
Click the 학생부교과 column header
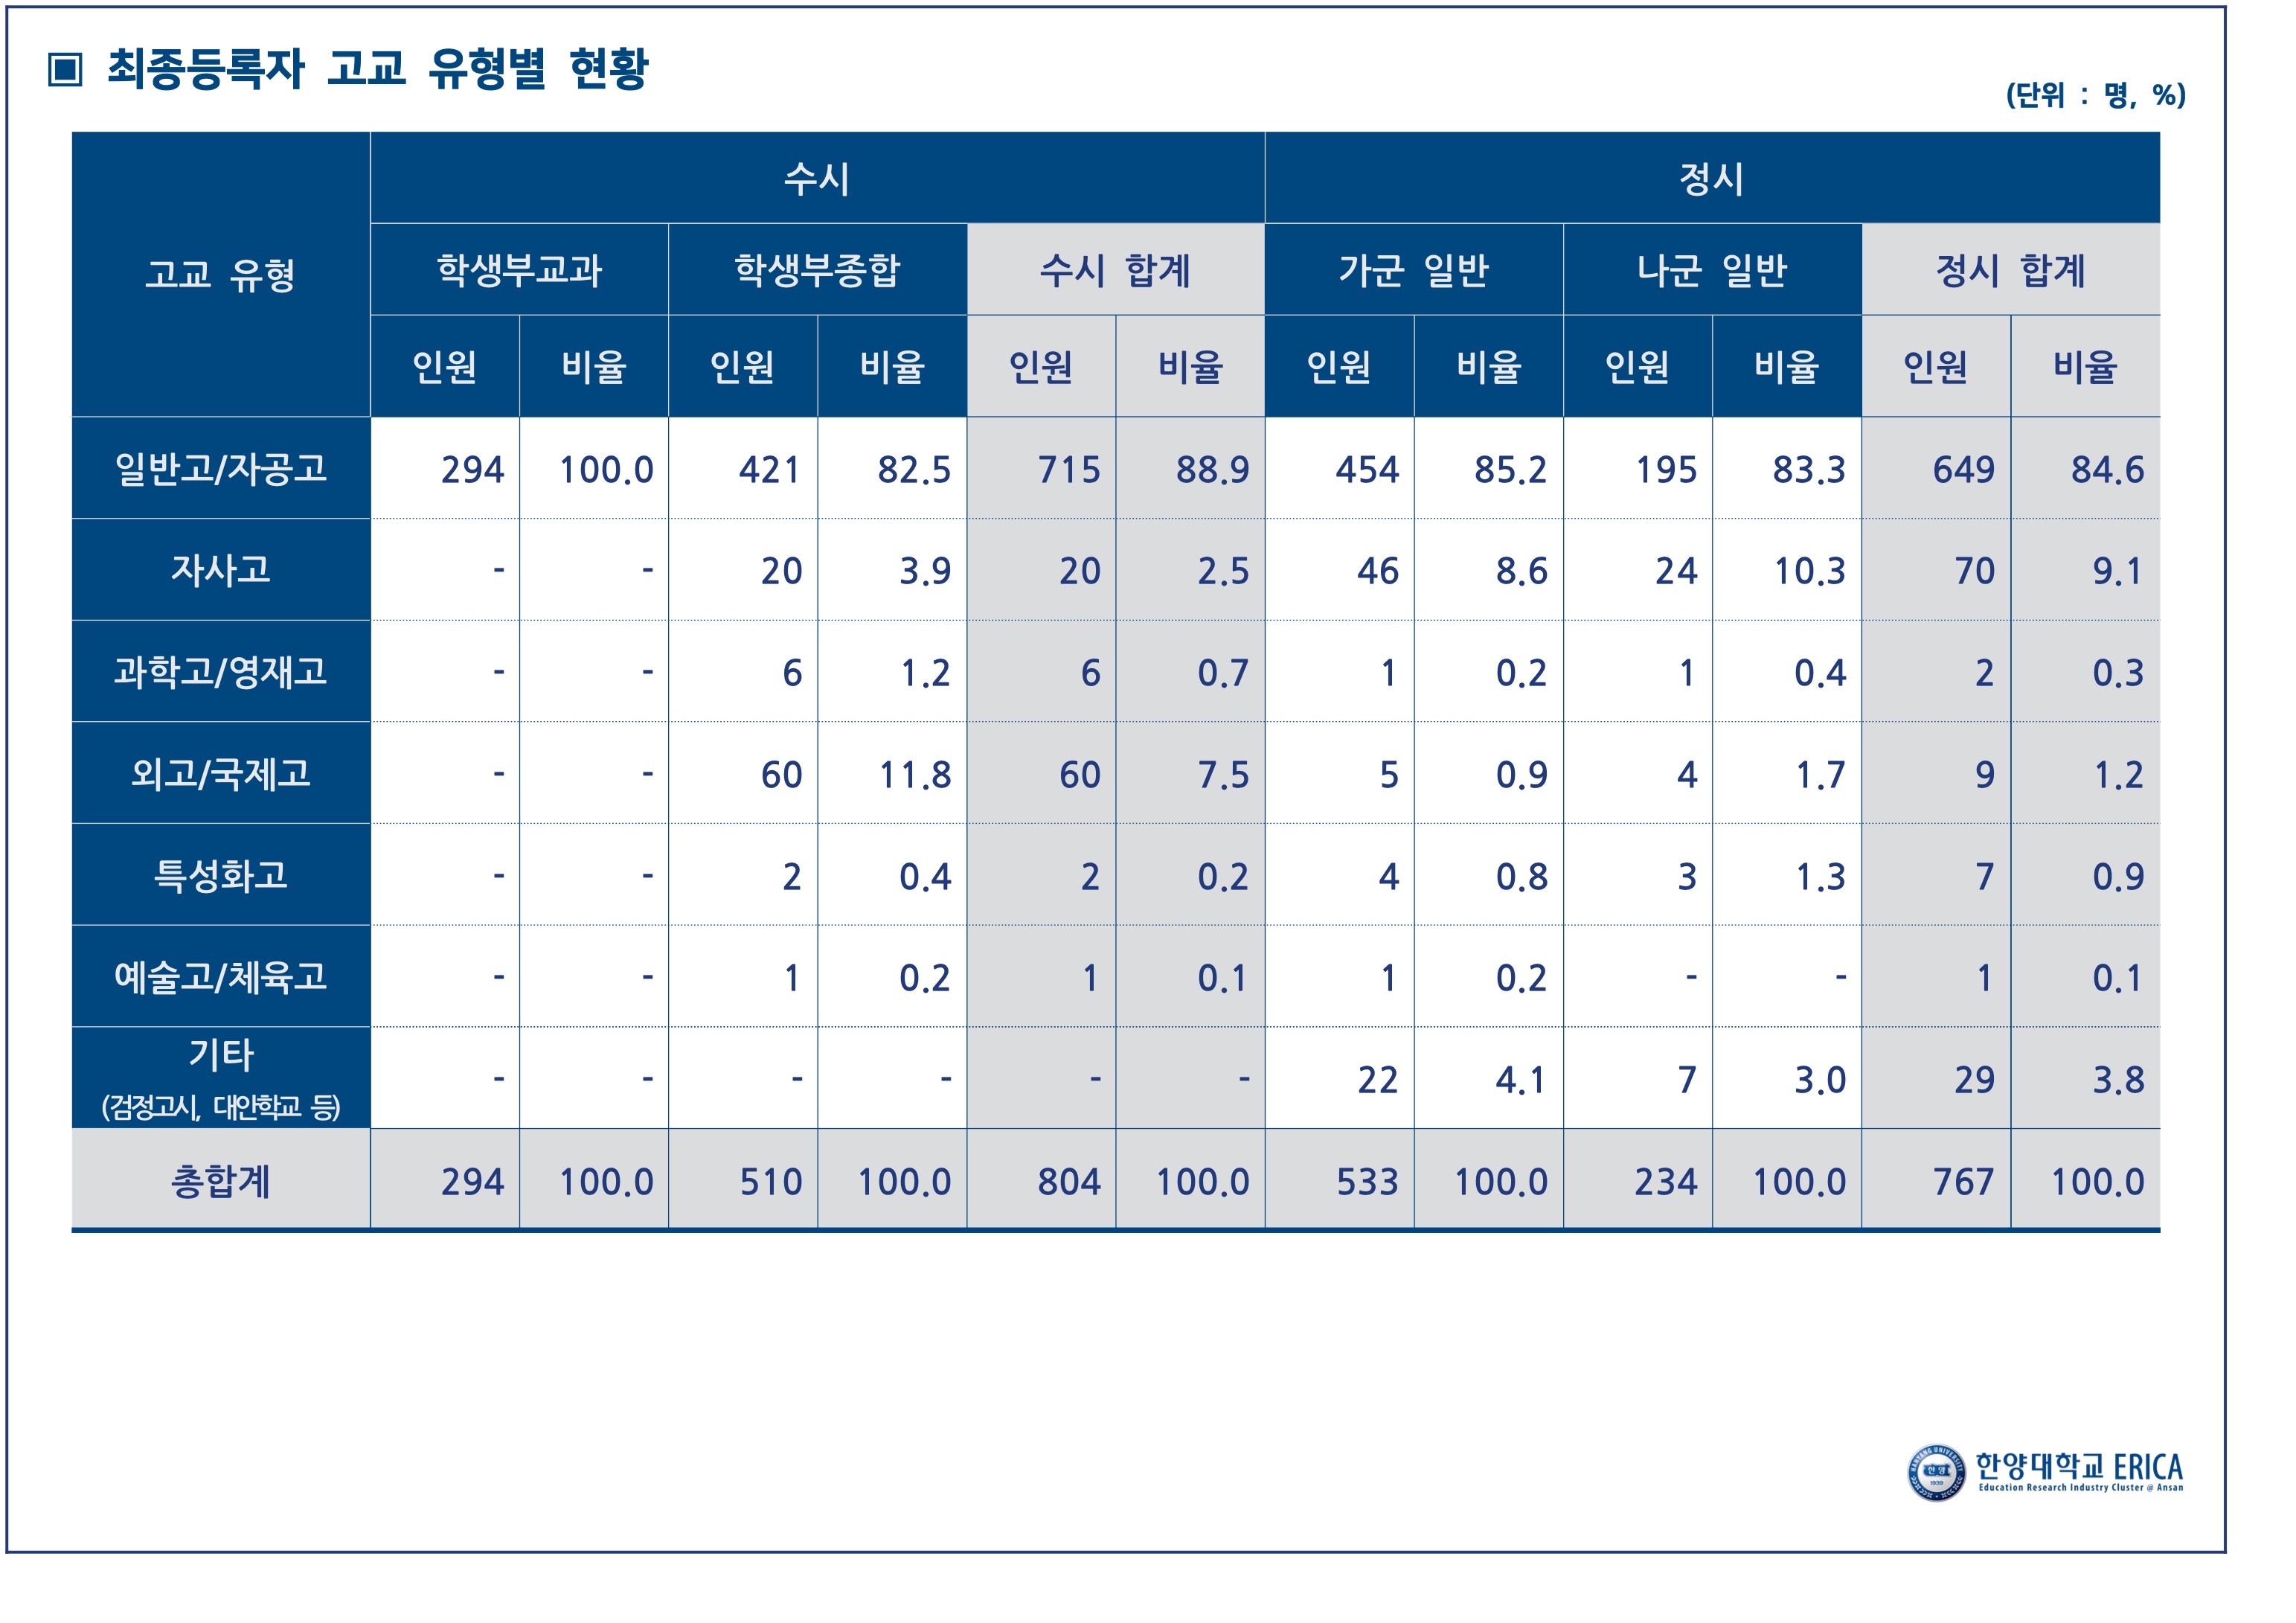(519, 270)
